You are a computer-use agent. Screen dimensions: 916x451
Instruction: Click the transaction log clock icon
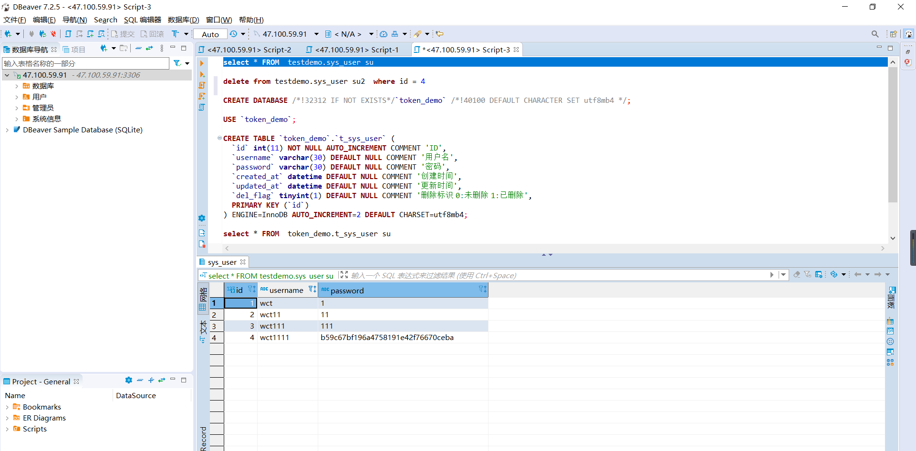tap(233, 34)
